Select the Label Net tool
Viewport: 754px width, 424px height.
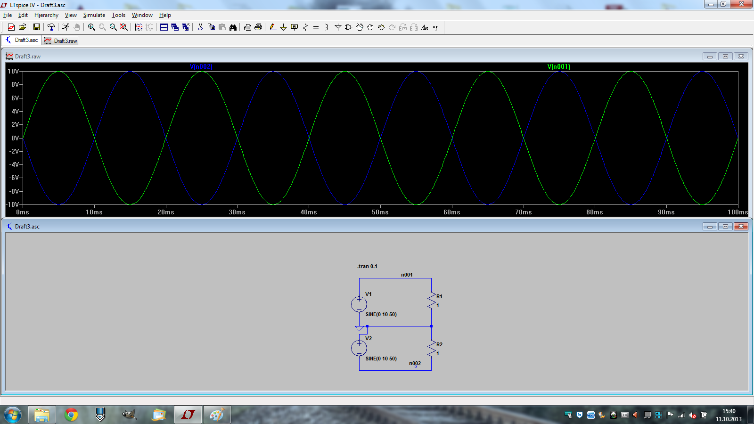pyautogui.click(x=295, y=27)
